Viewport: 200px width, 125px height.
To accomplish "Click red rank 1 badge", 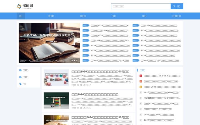I will pyautogui.click(x=141, y=76).
